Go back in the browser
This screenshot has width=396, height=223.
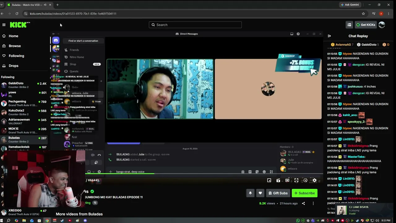pos(2,14)
